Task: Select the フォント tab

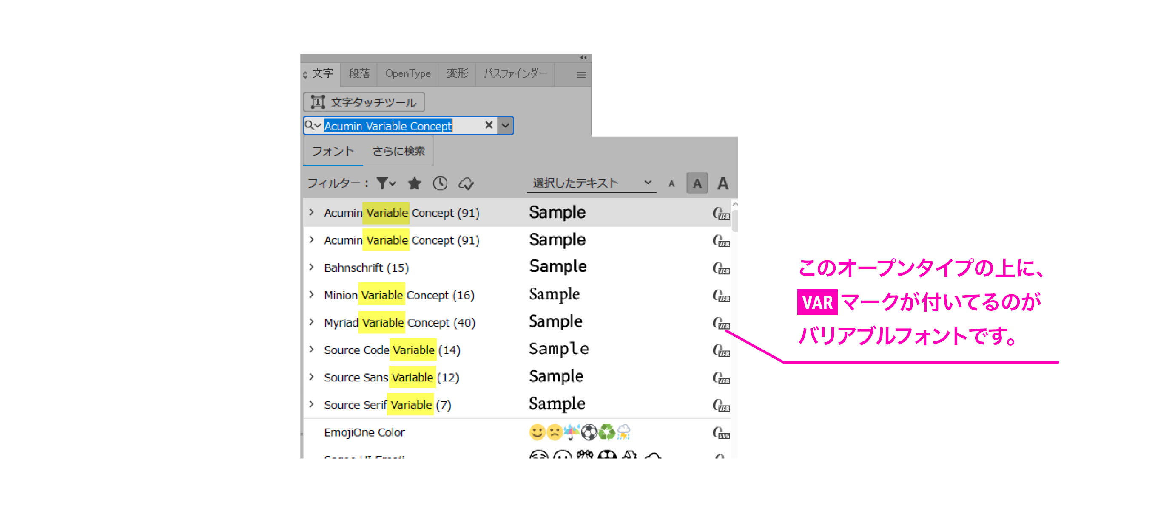Action: tap(333, 151)
